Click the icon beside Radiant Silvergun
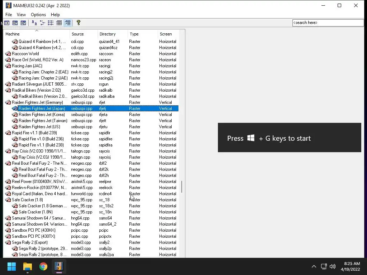The image size is (367, 275). coord(8,84)
